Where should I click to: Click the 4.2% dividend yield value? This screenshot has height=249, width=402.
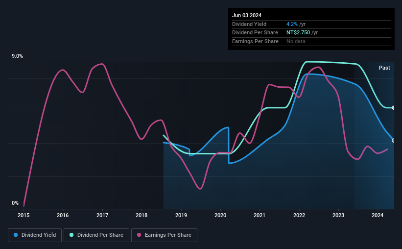(292, 24)
